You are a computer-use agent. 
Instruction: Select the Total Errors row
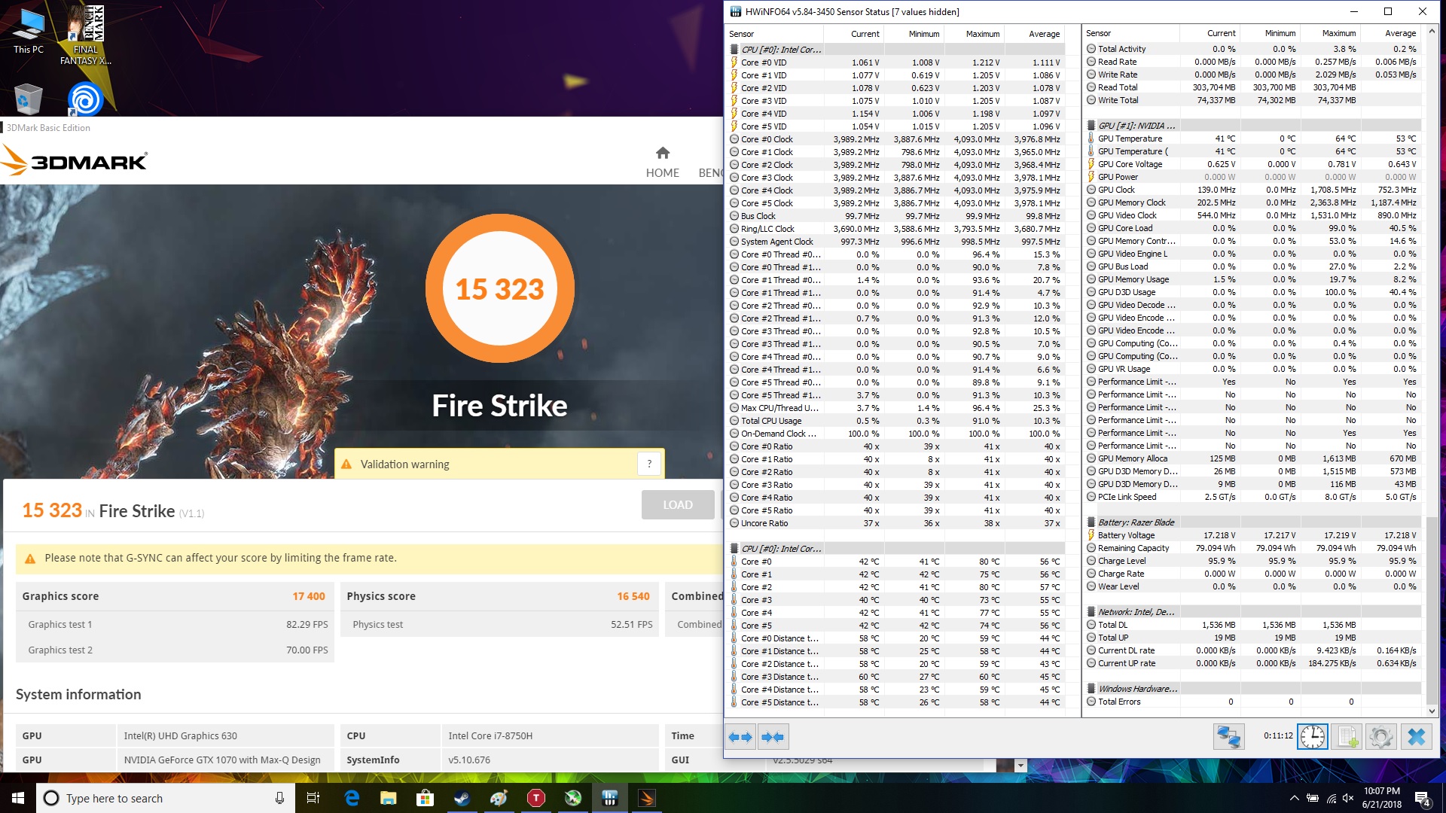[1253, 702]
